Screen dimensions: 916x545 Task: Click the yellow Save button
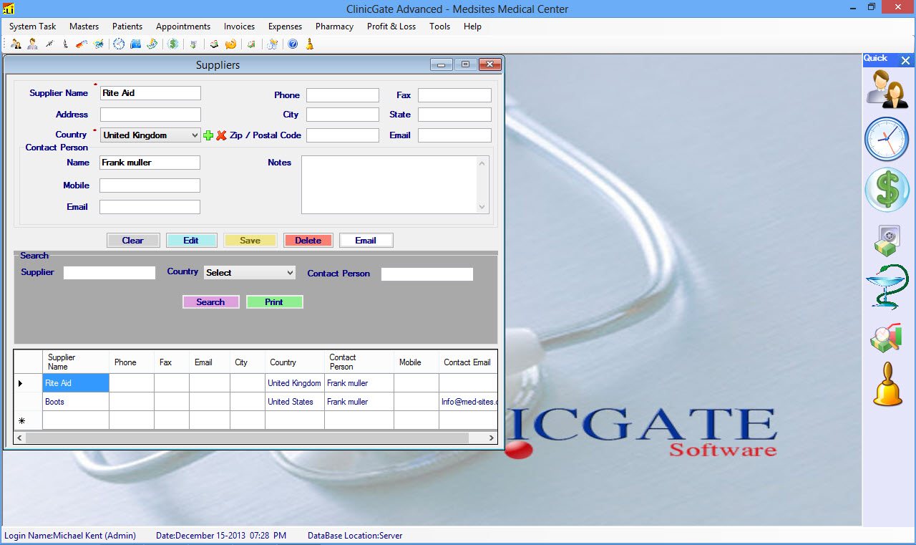(x=250, y=241)
